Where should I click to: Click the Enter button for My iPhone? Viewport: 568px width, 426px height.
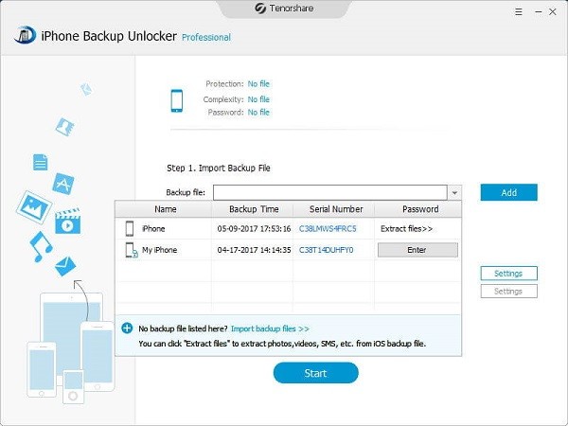(417, 250)
